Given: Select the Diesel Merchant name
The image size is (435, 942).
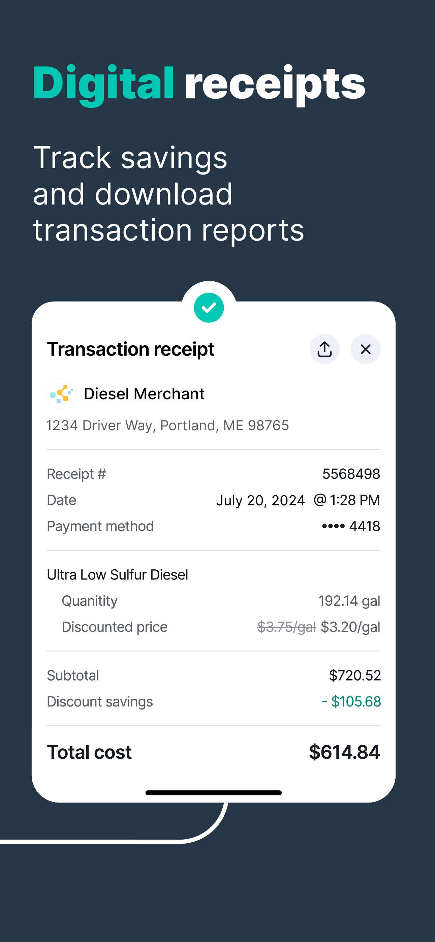Looking at the screenshot, I should click(x=144, y=394).
